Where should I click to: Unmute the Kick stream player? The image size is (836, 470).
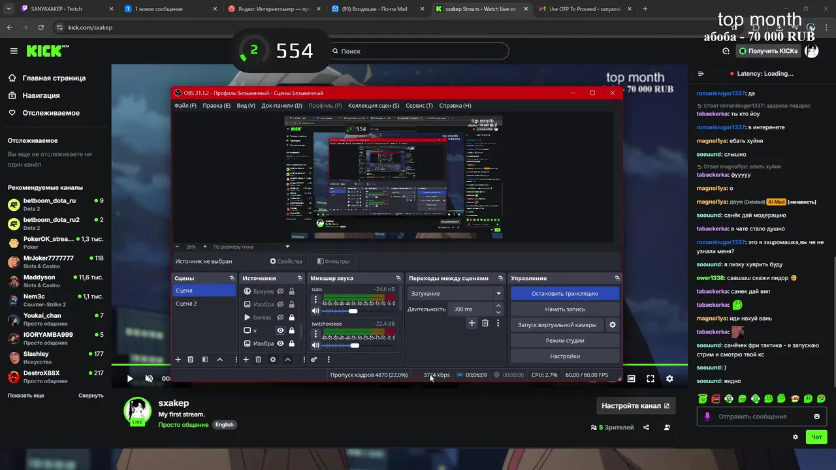click(149, 379)
